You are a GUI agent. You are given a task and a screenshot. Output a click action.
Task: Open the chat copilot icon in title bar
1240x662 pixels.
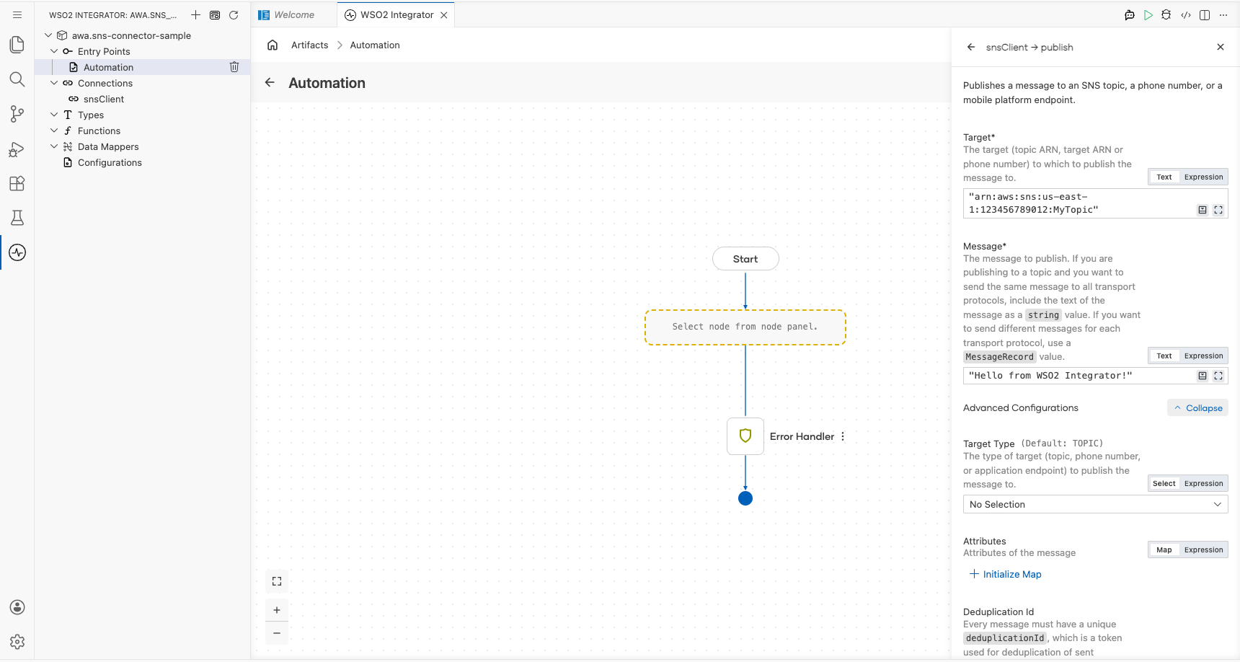point(1130,14)
